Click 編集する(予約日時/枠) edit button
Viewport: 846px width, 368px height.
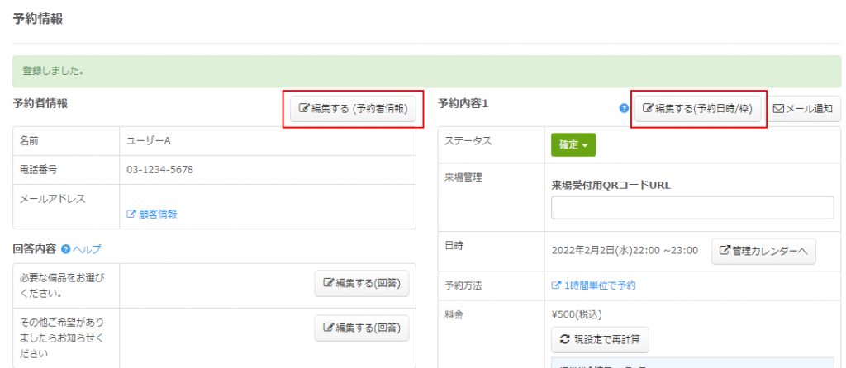click(x=698, y=109)
